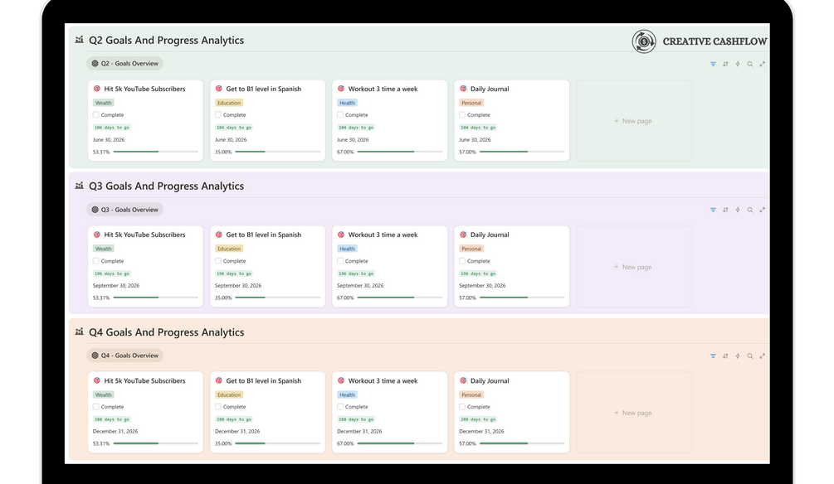Viewport: 834px width, 484px height.
Task: Click June 30, 2026 date on Q2 Workout card
Action: (353, 140)
